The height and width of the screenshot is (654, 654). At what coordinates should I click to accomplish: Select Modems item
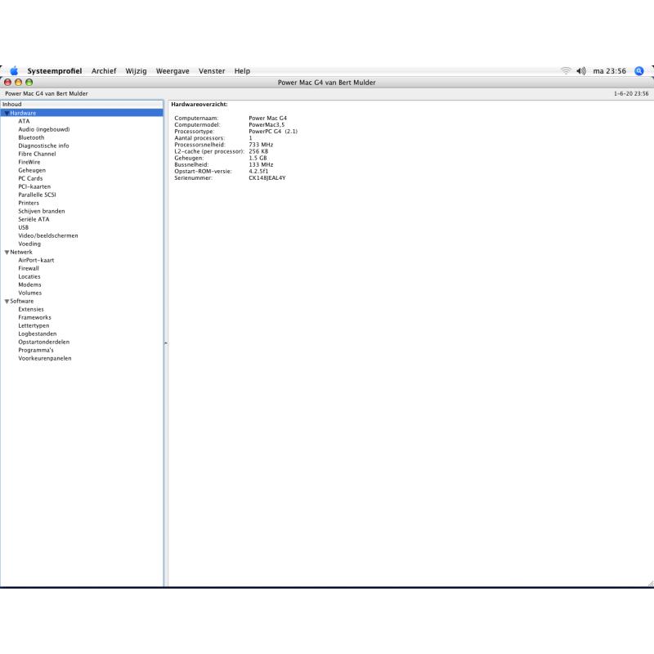click(29, 284)
